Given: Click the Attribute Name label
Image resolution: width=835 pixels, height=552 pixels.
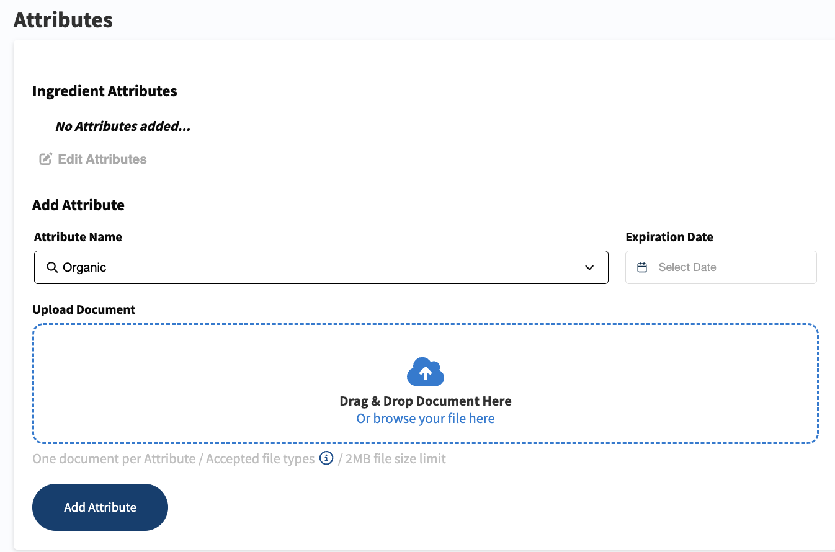Looking at the screenshot, I should tap(78, 237).
